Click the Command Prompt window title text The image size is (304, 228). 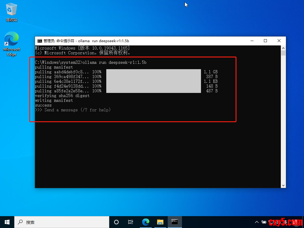coord(86,41)
